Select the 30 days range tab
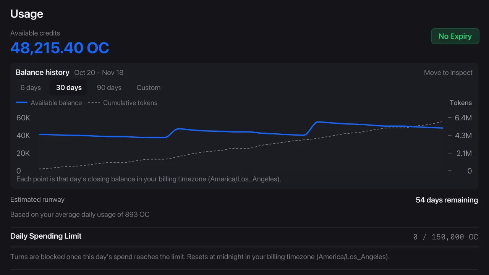The height and width of the screenshot is (275, 489). tap(69, 87)
